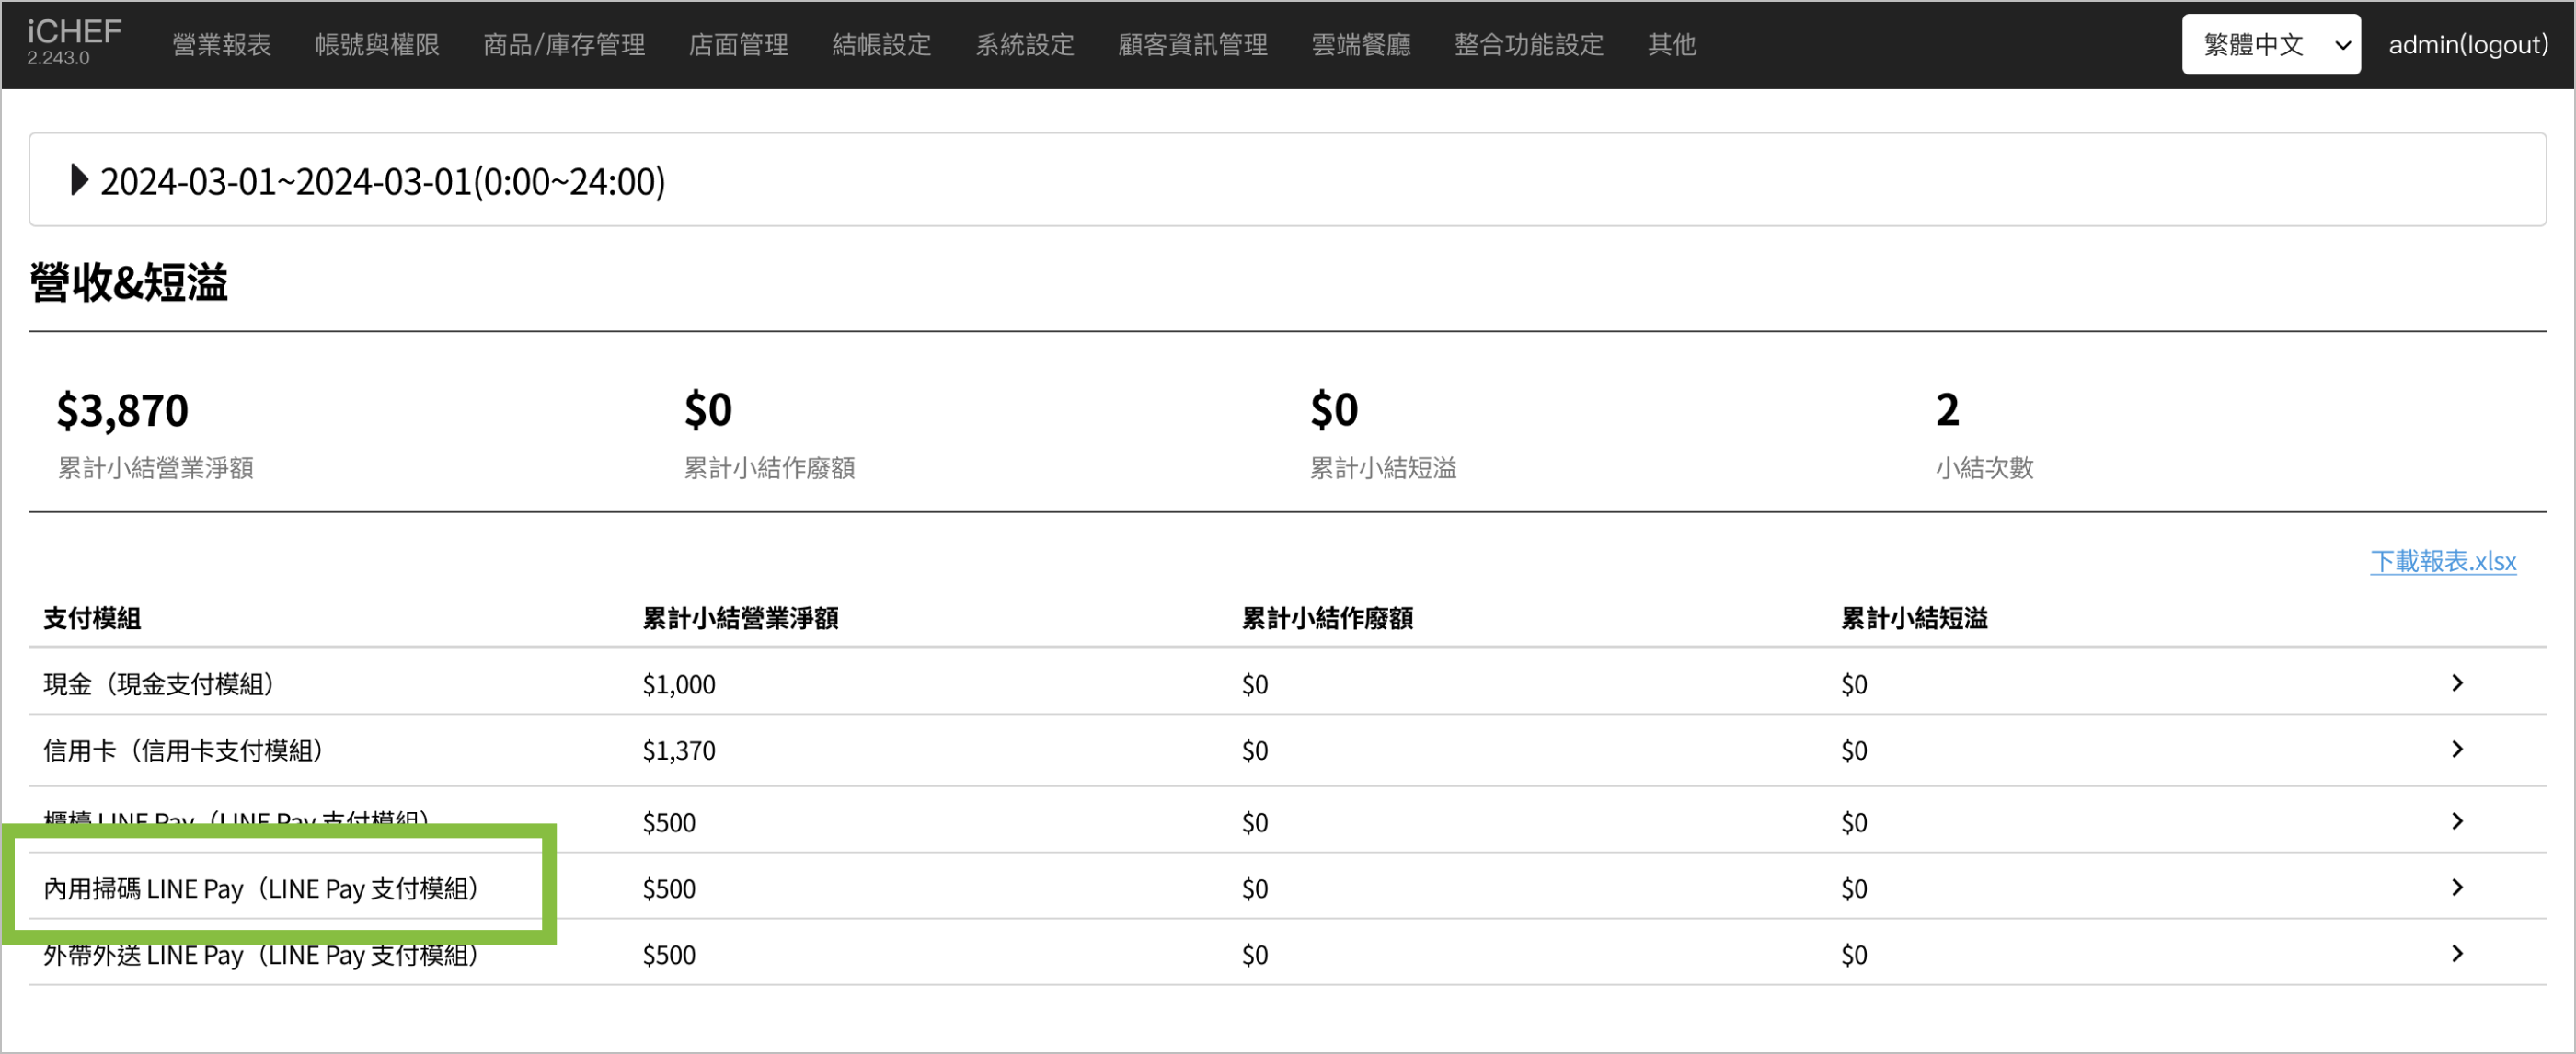Open the 帳號與權限 menu
This screenshot has height=1054, width=2576.
(x=377, y=44)
